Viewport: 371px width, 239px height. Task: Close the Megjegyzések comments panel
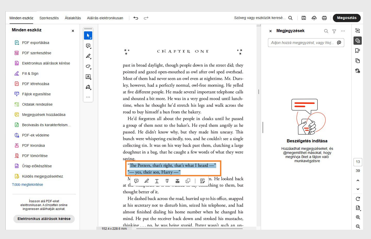271,31
